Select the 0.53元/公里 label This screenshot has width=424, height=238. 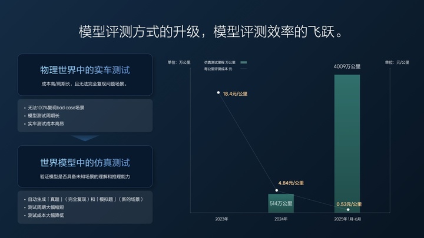(349, 205)
